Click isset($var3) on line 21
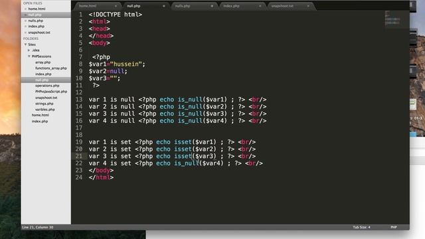 pyautogui.click(x=195, y=156)
